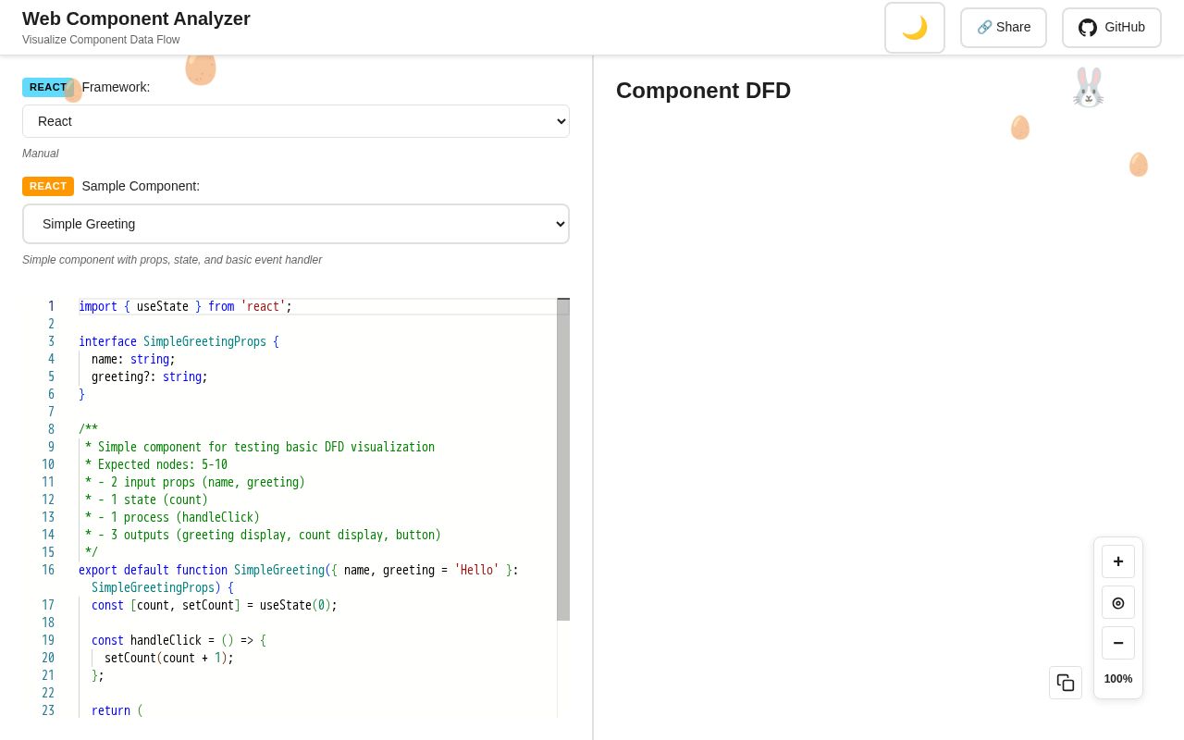Click the "Manual" hint under Framework
Screen dimensions: 1184x740
41,154
